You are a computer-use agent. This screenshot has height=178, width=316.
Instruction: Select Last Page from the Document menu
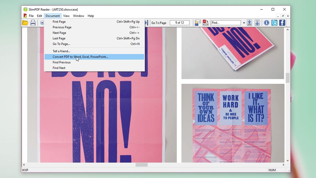click(x=59, y=38)
